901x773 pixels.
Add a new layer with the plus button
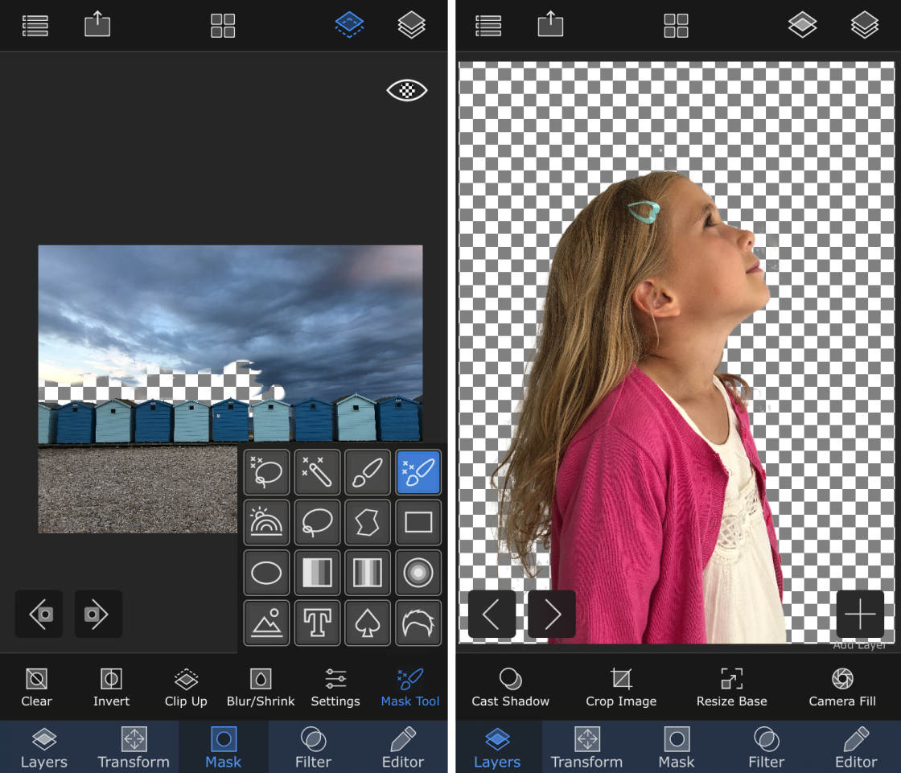click(860, 614)
